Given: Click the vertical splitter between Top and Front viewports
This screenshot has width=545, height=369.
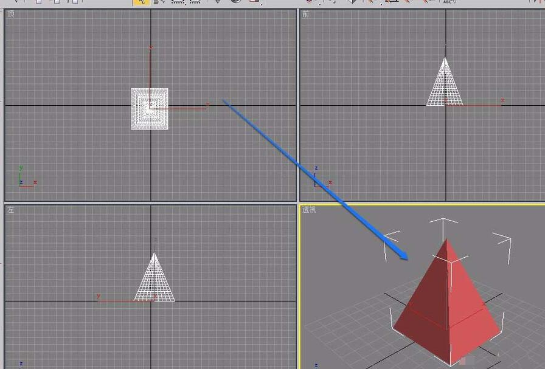Looking at the screenshot, I should pos(298,105).
